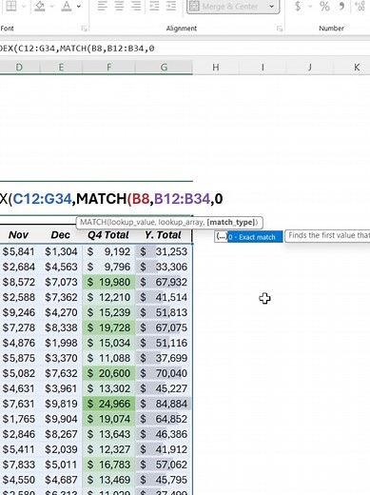
Task: Select Y. Total cell 84,884
Action: pos(164,404)
